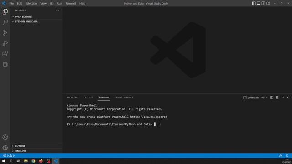Click errors and warnings status indicator
Viewport: 292px width, 164px height.
pos(9,155)
